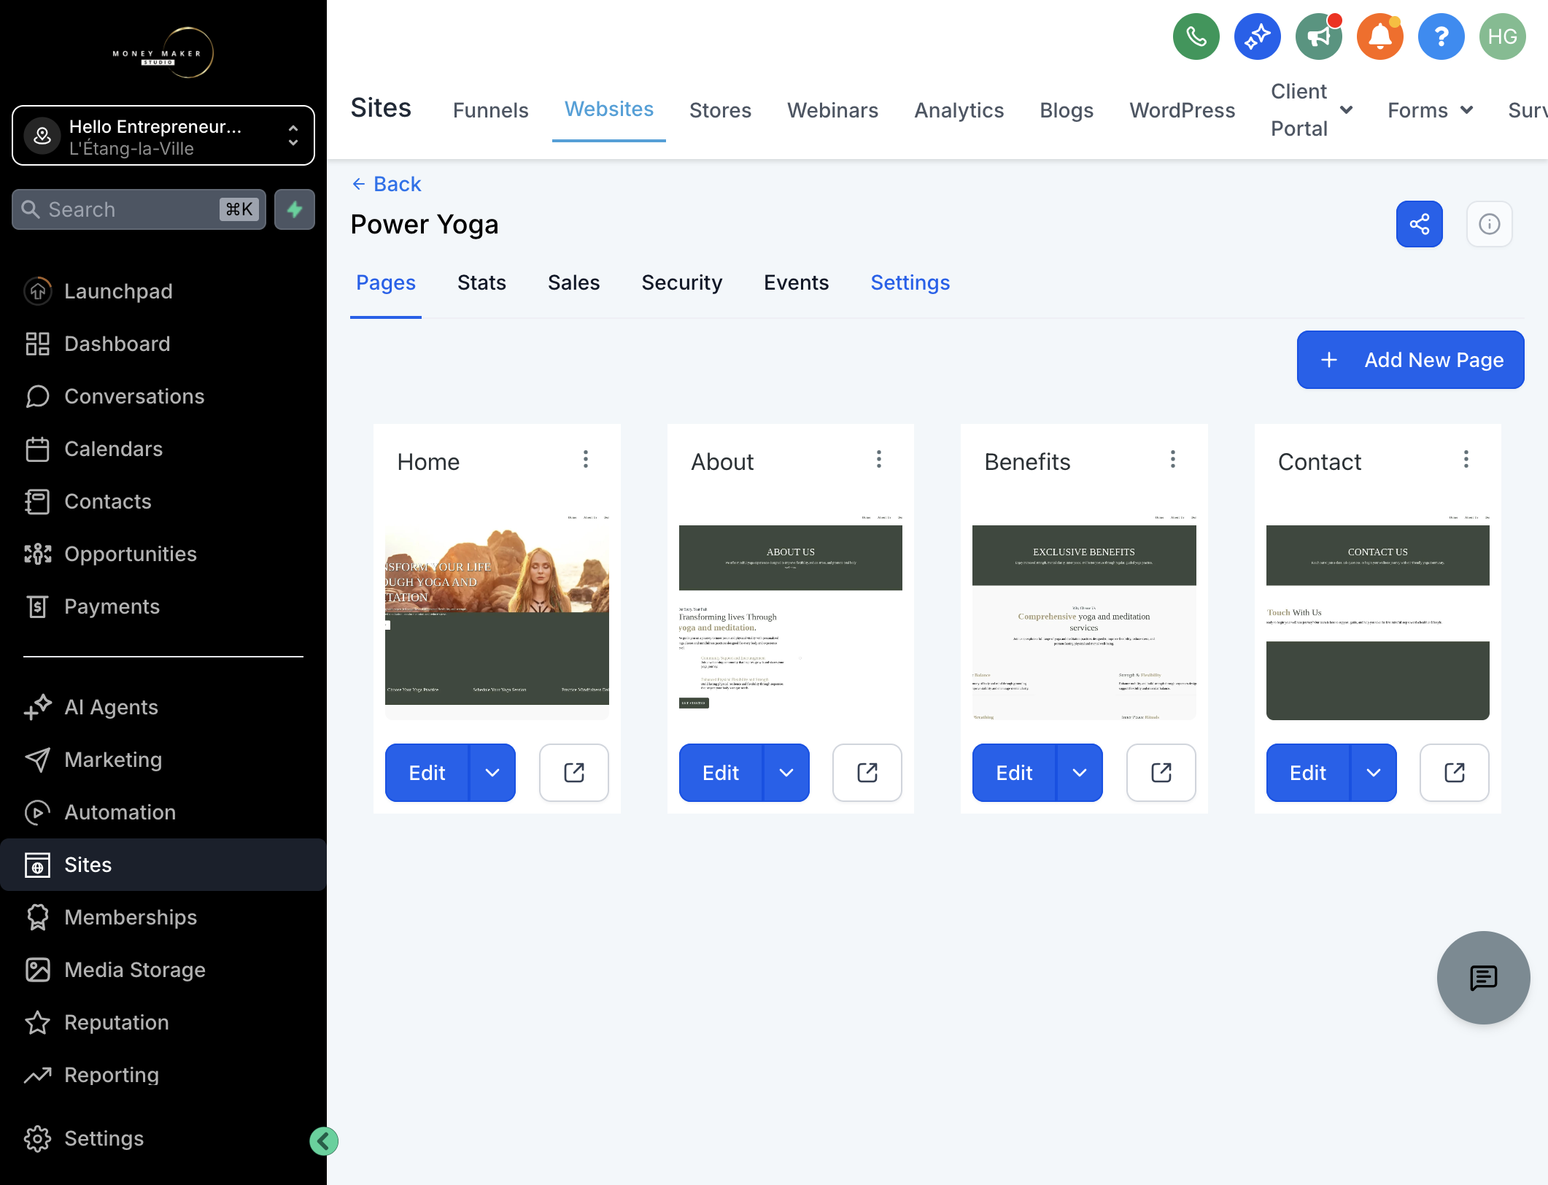Open the Events tab

pos(796,282)
